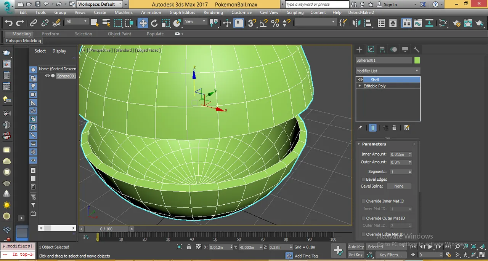The width and height of the screenshot is (488, 261).
Task: Switch to the Freeform ribbon tab
Action: (x=51, y=33)
